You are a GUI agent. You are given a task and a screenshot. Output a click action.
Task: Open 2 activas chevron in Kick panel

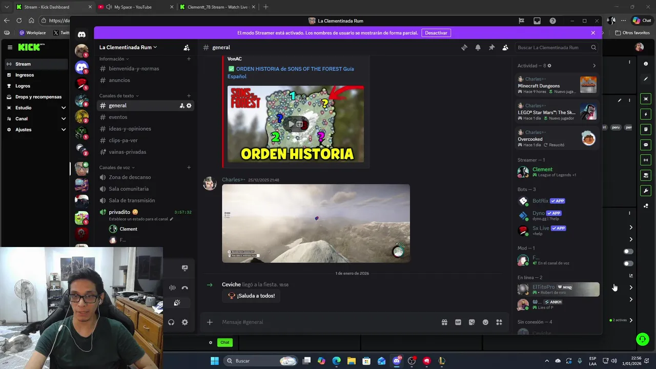pos(631,320)
